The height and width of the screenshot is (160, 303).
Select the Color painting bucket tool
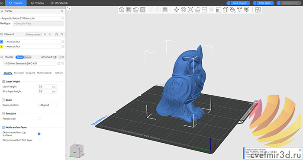[232, 10]
